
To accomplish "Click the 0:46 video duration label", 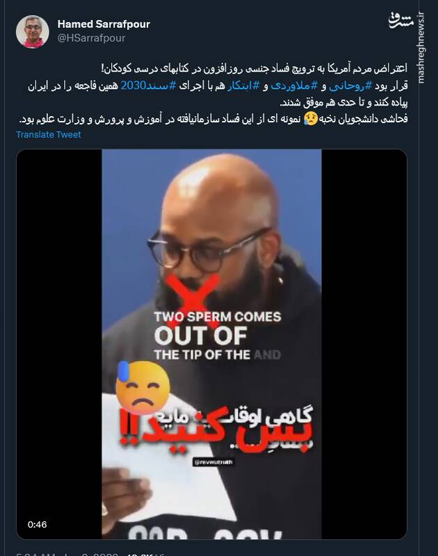I will 38,525.
